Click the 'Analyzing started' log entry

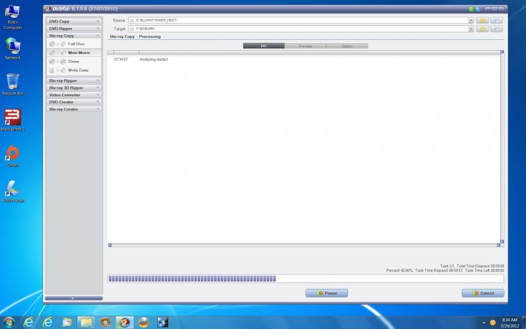tap(153, 60)
